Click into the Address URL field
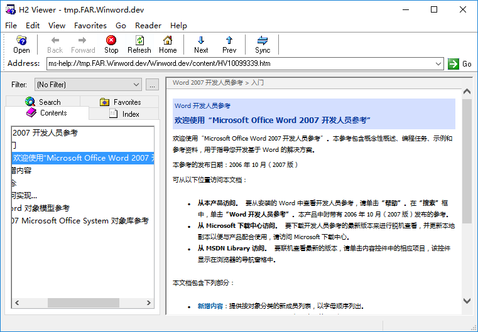478x332 pixels. coord(241,63)
